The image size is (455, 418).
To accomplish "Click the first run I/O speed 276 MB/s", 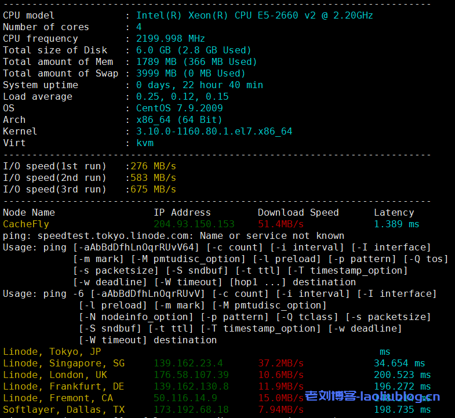I will point(153,166).
